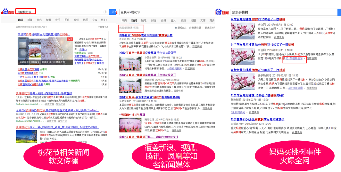Screen dimensions: 341x172
Task: Click the 详情>> link
Action: coord(83,50)
